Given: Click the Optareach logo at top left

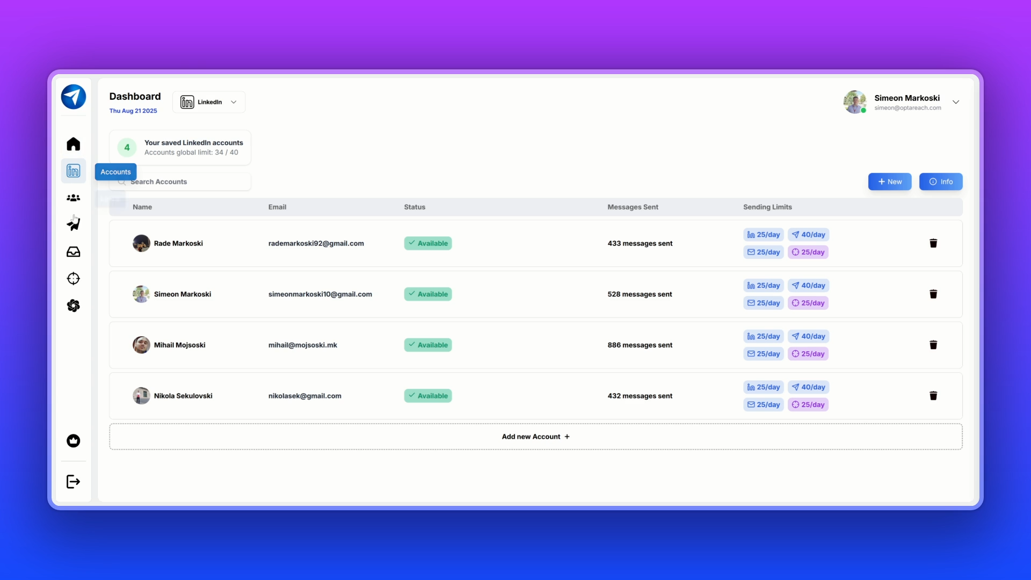Looking at the screenshot, I should (x=74, y=97).
